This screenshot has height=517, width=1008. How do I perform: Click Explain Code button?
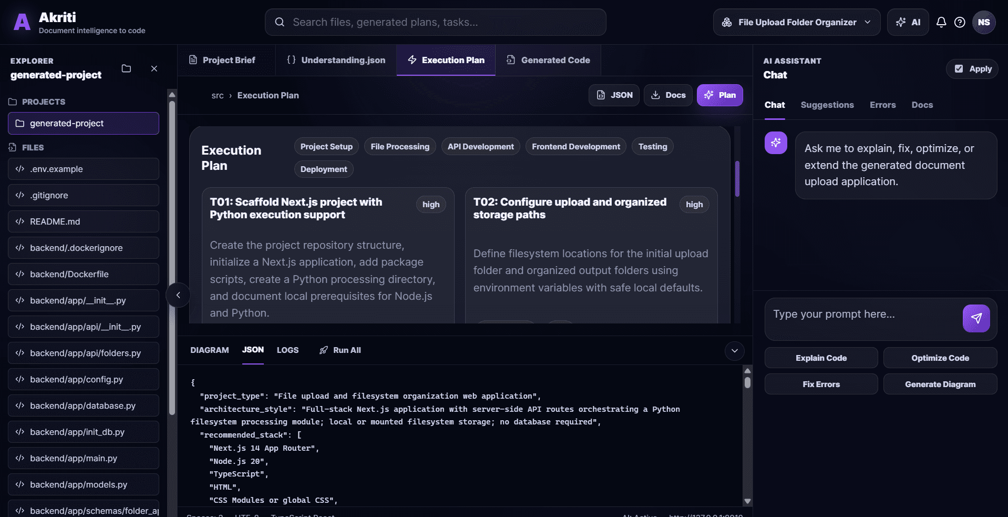[821, 358]
